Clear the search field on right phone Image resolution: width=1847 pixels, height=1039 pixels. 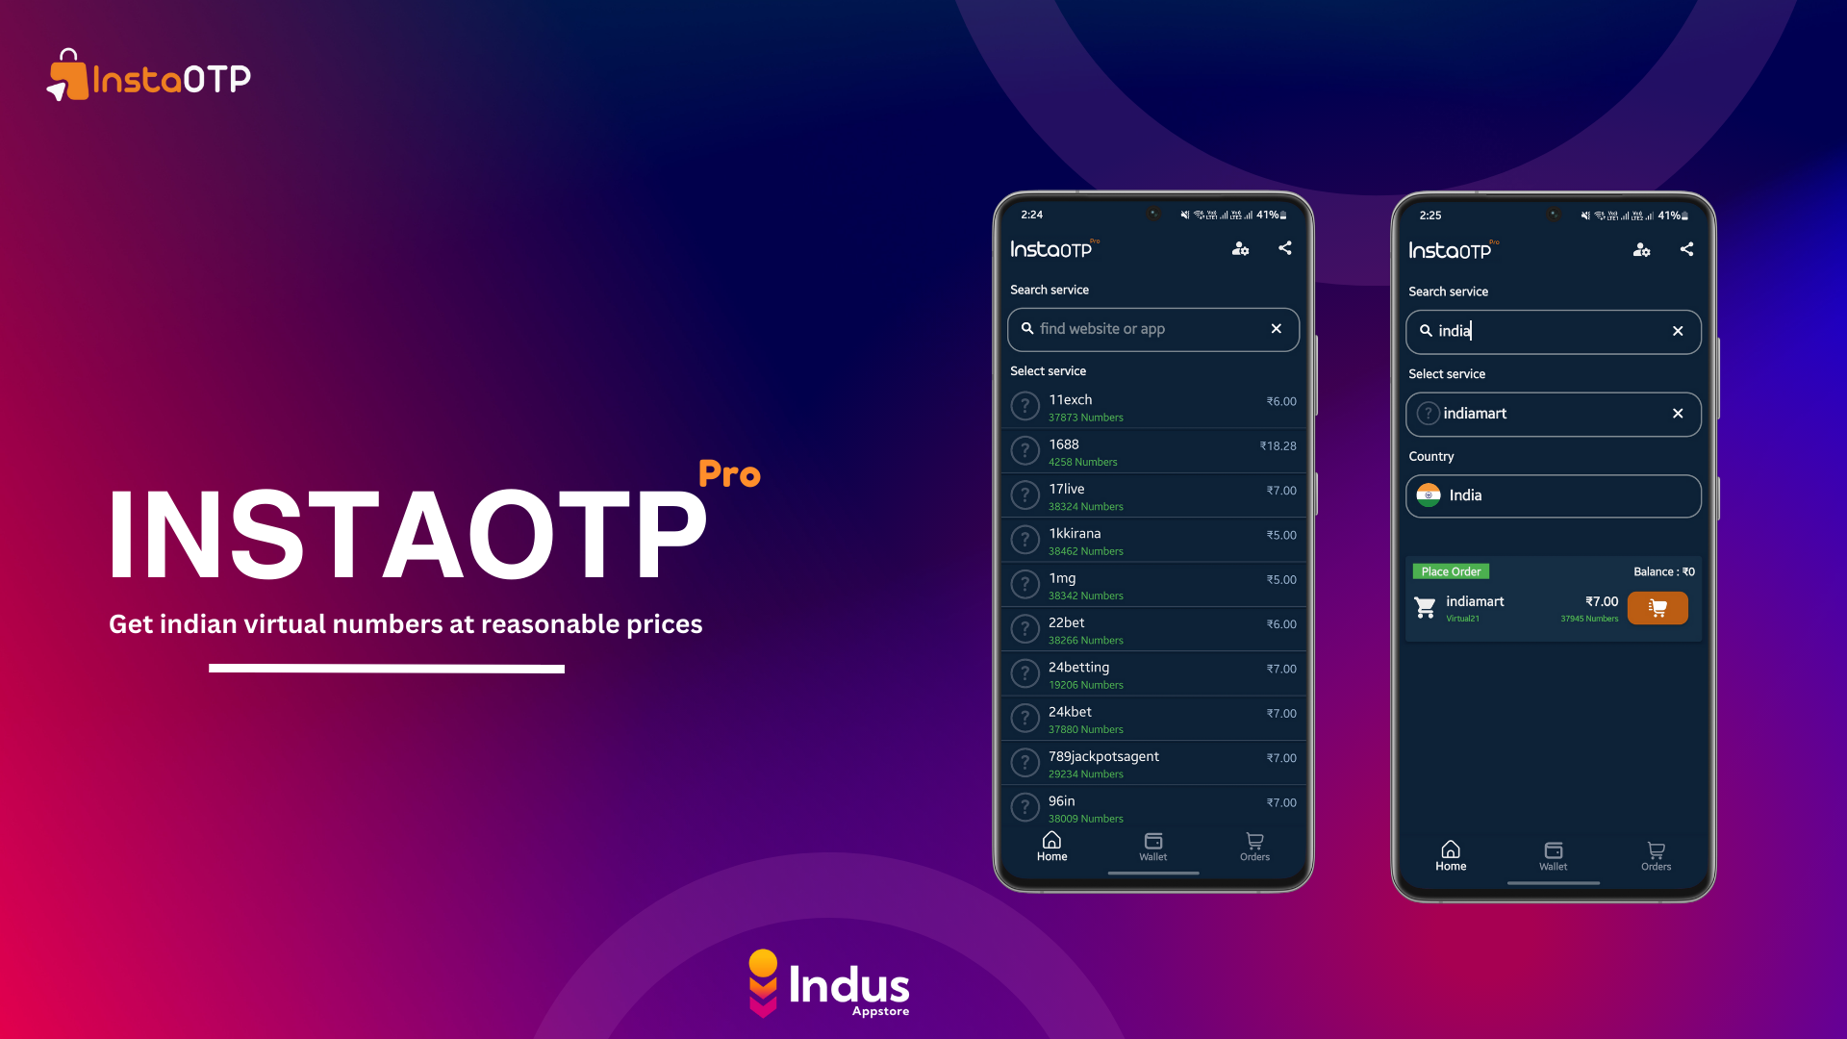pyautogui.click(x=1677, y=331)
